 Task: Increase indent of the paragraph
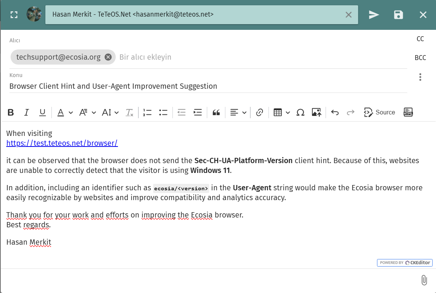point(197,113)
